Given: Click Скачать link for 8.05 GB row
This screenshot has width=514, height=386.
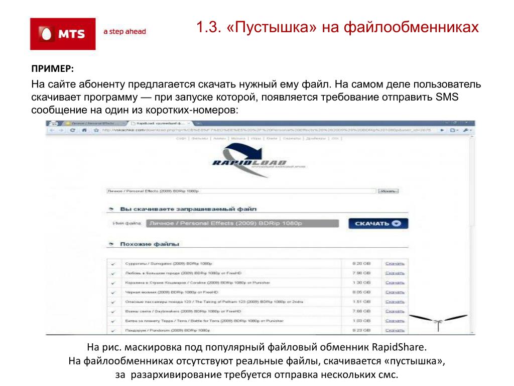Looking at the screenshot, I should [395, 292].
